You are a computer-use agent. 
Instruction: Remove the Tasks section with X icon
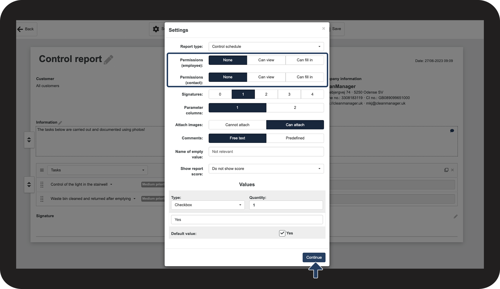pyautogui.click(x=452, y=170)
